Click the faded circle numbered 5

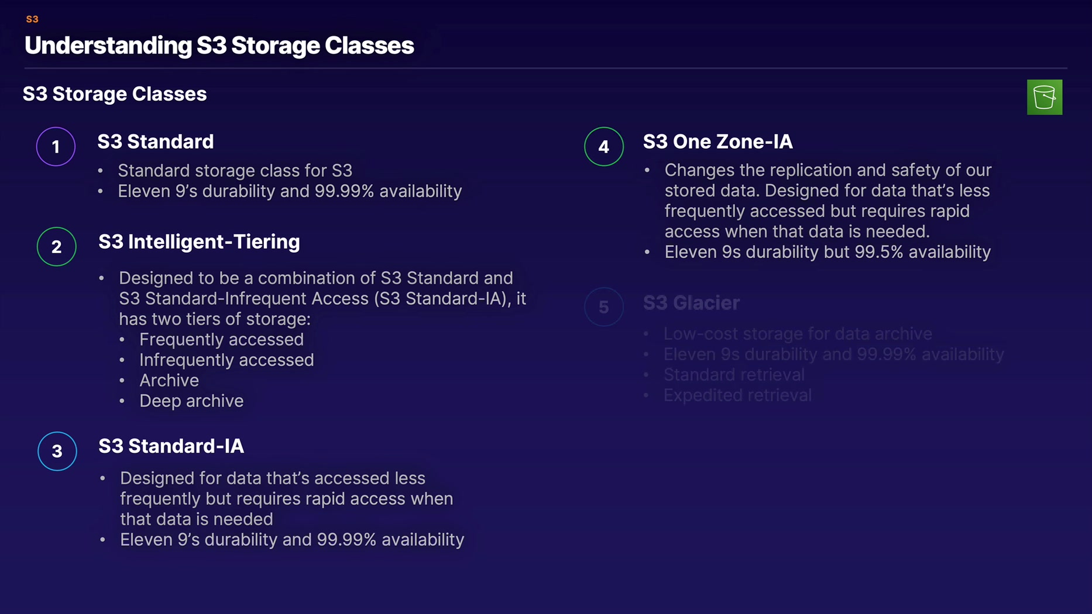point(603,307)
